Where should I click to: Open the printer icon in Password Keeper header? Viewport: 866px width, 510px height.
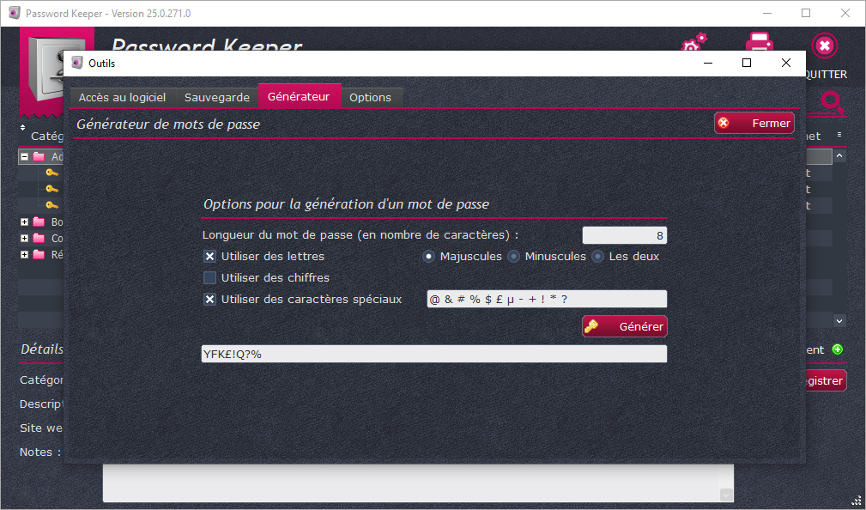tap(760, 41)
